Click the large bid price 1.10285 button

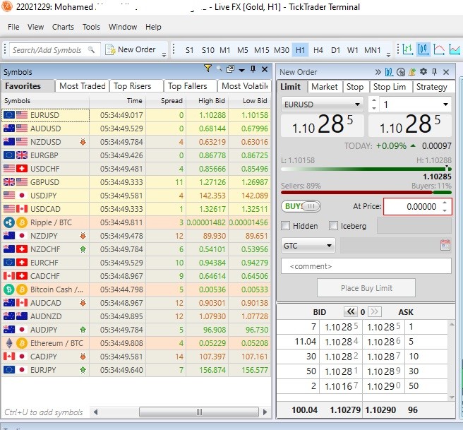[322, 125]
